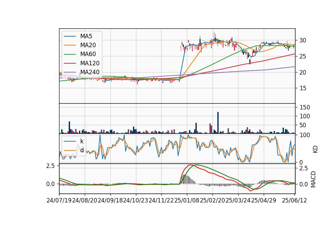Click the blue MA5 legend line sample
The width and height of the screenshot is (328, 236).
point(70,37)
